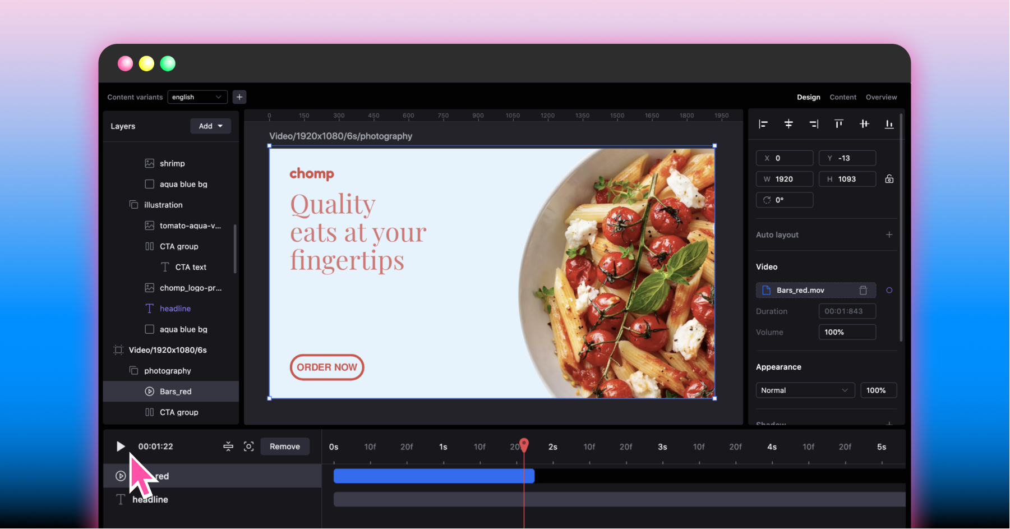This screenshot has width=1010, height=529.
Task: Edit the height field showing 1093
Action: click(x=847, y=179)
